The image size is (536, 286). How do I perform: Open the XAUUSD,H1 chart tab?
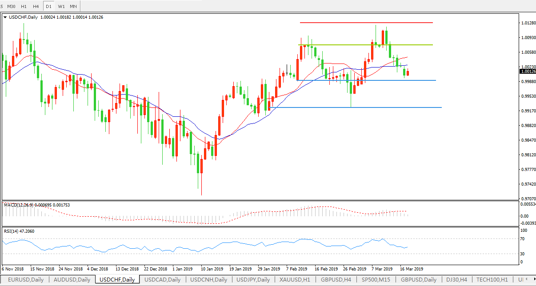click(296, 280)
